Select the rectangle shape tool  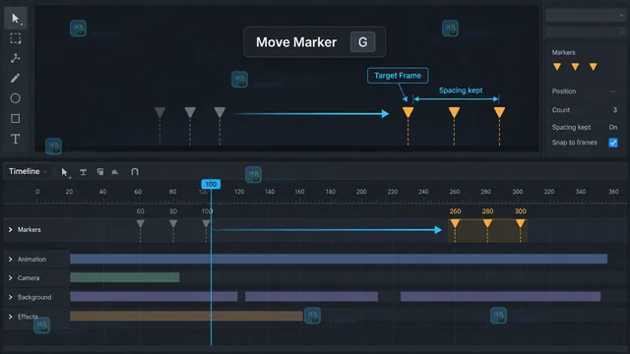16,118
